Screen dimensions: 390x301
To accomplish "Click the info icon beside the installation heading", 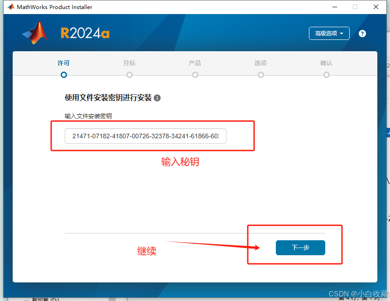I will click(157, 98).
